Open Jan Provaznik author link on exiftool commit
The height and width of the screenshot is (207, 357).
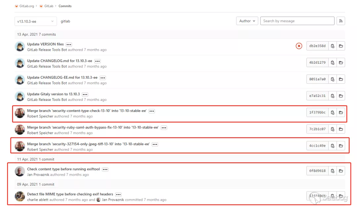click(x=38, y=175)
